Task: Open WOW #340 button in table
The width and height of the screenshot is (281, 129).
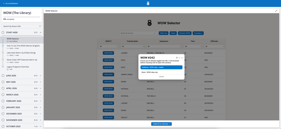Action: click(x=108, y=89)
